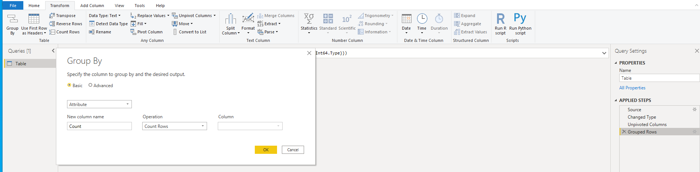Click the New column name field
Screen dimensions: 700x172
pos(99,126)
